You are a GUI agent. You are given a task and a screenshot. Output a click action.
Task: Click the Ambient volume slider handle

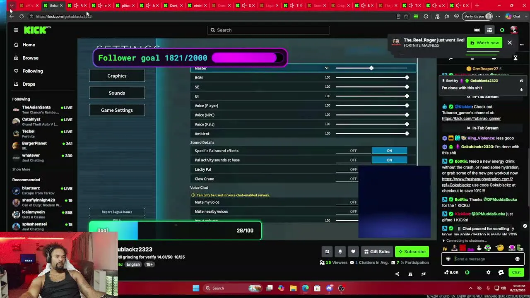tap(407, 134)
